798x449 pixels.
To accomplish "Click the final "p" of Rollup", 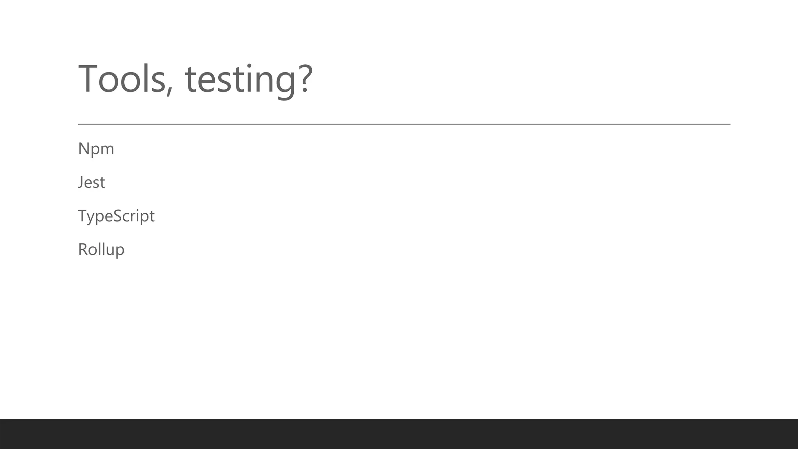I will [x=120, y=251].
